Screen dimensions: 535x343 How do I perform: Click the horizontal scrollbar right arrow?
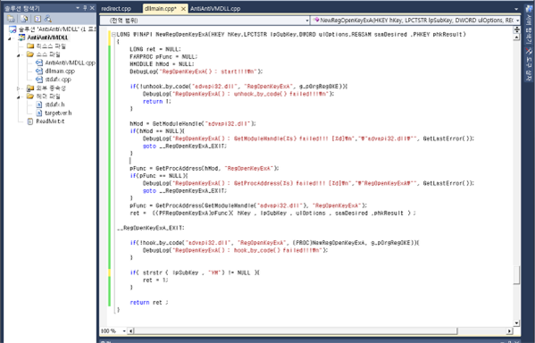click(509, 331)
